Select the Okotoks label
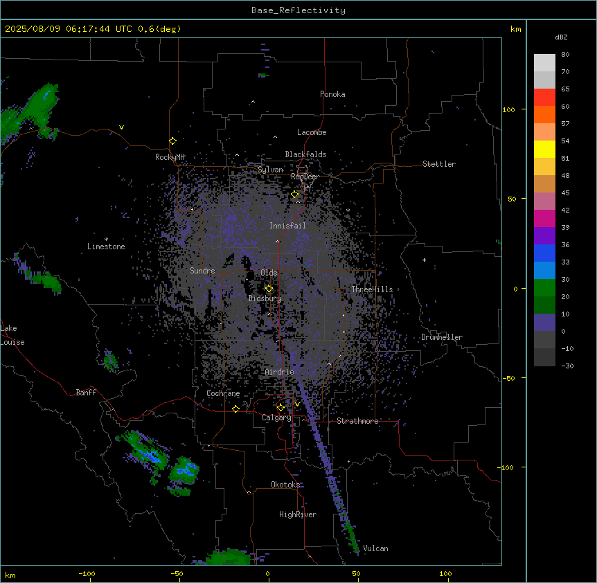 pyautogui.click(x=285, y=485)
